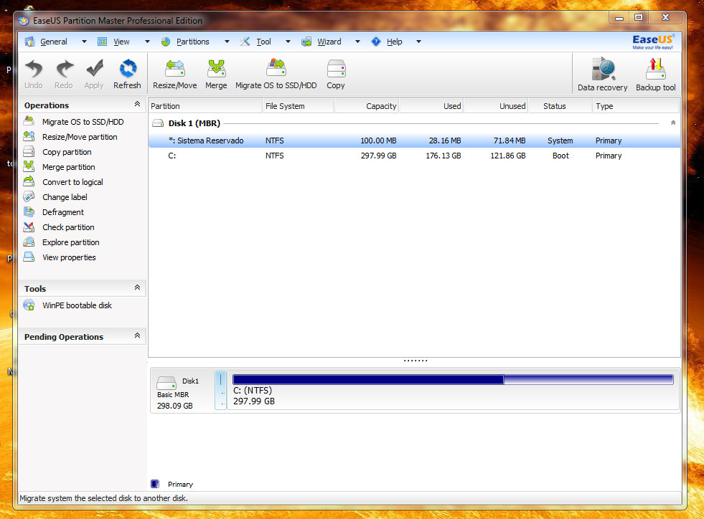Screen dimensions: 704x519
Task: Open the Tool menu
Action: pyautogui.click(x=263, y=42)
